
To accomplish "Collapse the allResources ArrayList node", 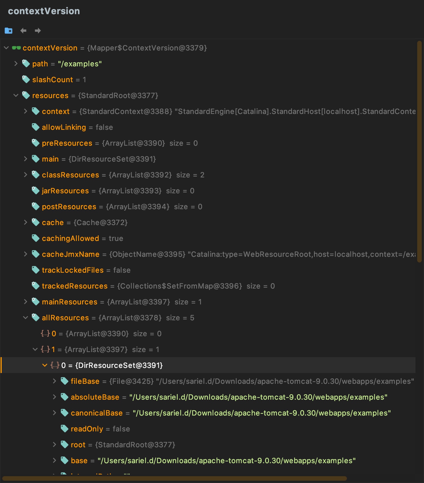I will pos(26,318).
